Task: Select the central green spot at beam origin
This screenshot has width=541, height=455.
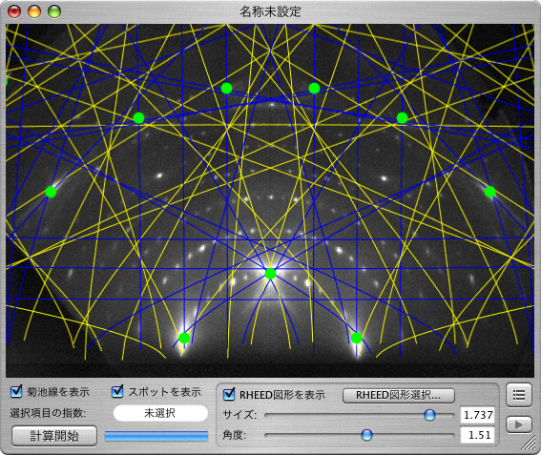Action: click(x=271, y=274)
